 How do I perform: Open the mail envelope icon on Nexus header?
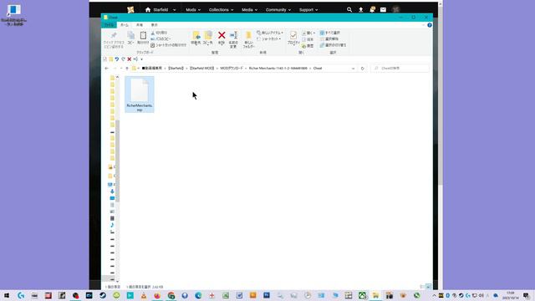[383, 10]
